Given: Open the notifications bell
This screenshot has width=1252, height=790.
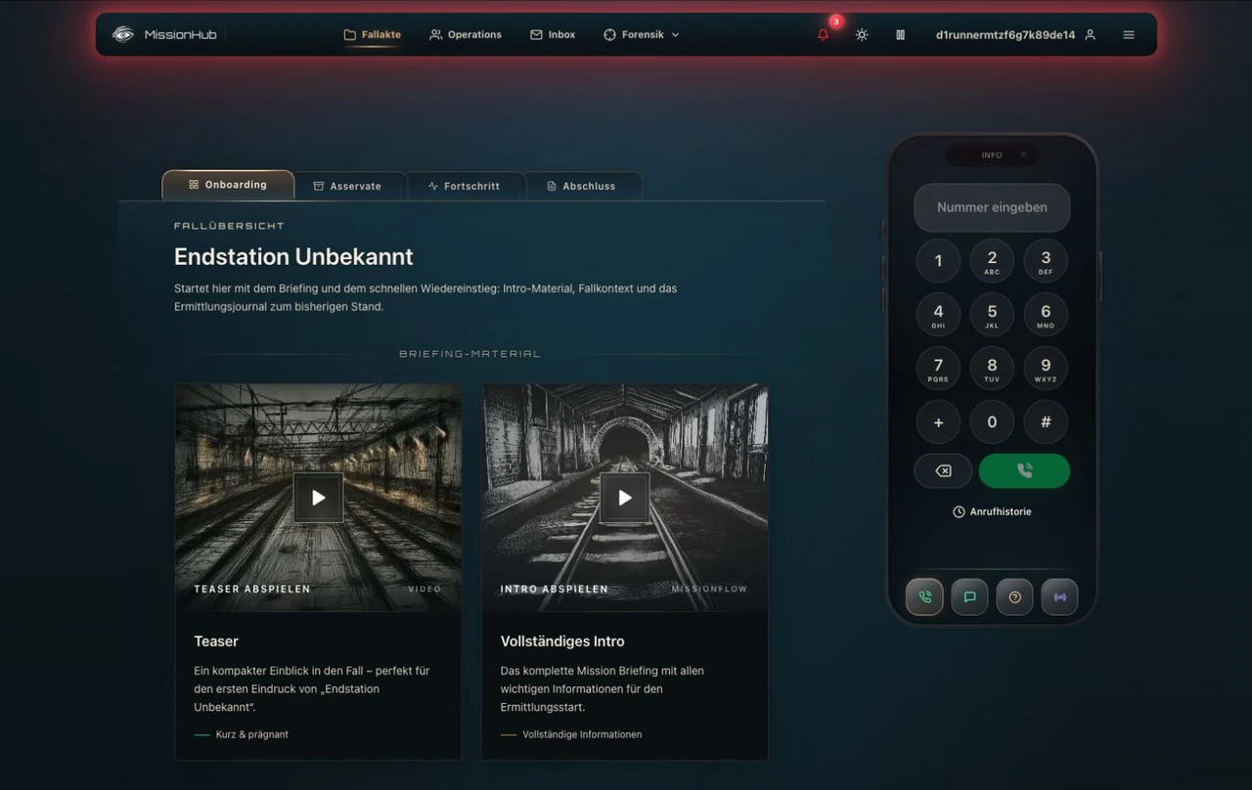Looking at the screenshot, I should (823, 34).
